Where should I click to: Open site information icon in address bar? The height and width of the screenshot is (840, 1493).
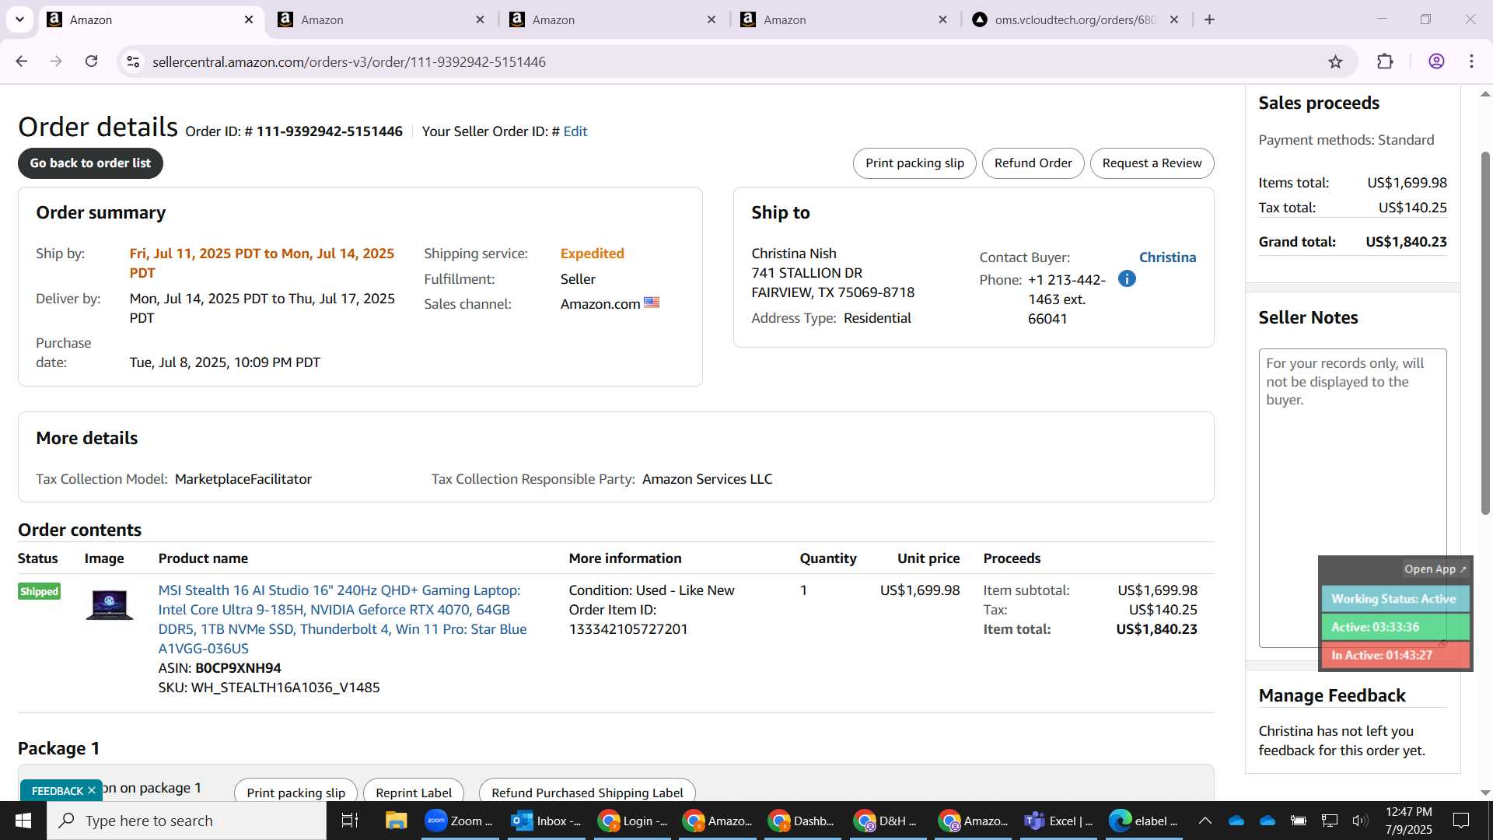133,61
